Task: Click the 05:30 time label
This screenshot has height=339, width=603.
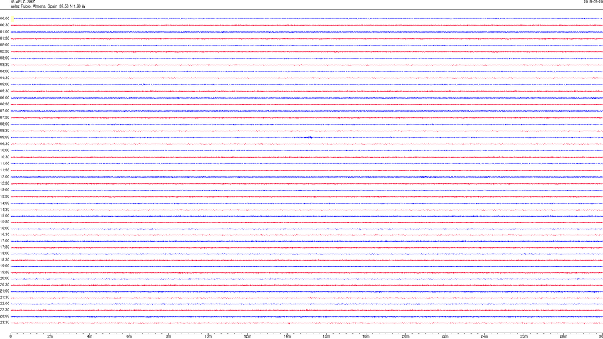Action: click(4, 91)
